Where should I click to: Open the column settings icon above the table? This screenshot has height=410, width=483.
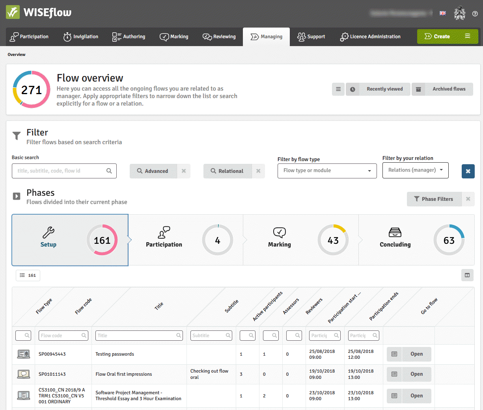467,275
